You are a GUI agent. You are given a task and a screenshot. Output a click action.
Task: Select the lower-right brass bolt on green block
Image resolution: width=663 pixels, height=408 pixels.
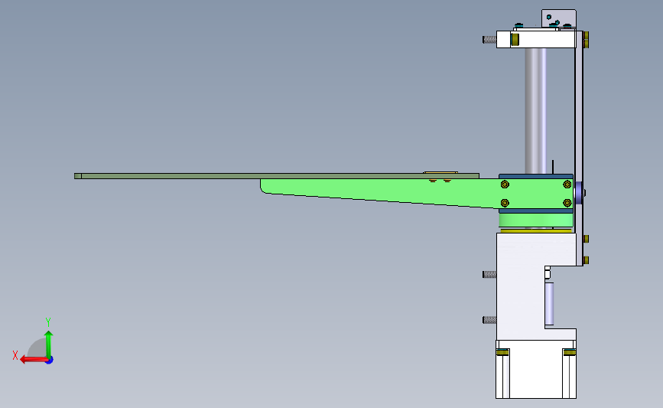tap(567, 203)
